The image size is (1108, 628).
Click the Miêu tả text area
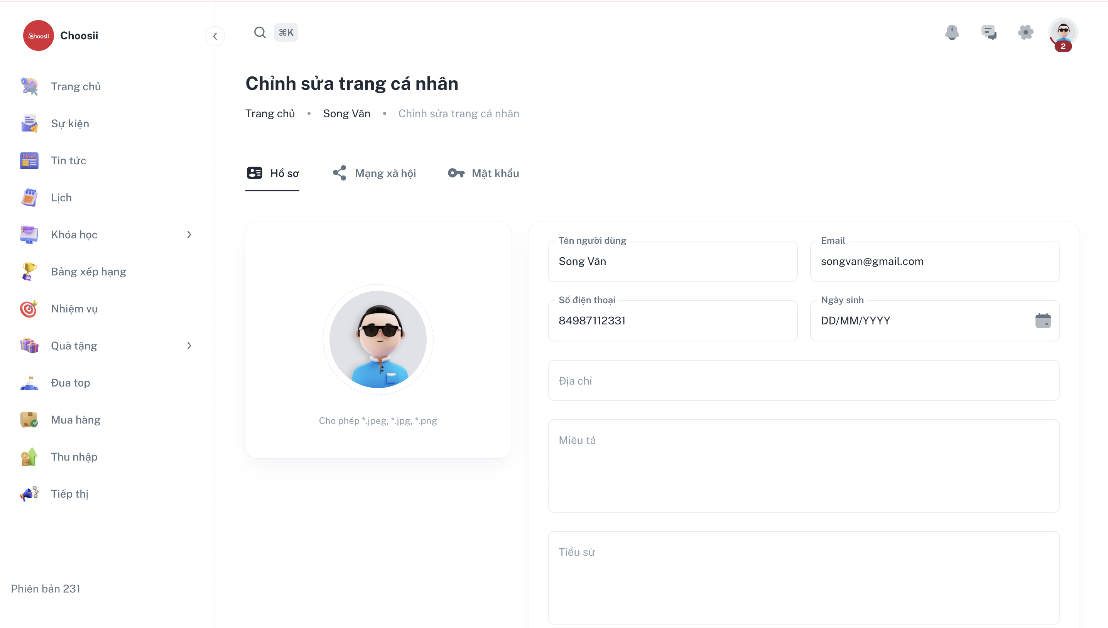click(x=803, y=466)
